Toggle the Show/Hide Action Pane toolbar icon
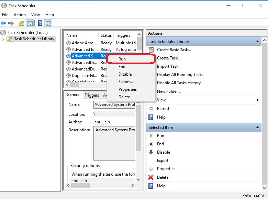 pyautogui.click(x=48, y=23)
